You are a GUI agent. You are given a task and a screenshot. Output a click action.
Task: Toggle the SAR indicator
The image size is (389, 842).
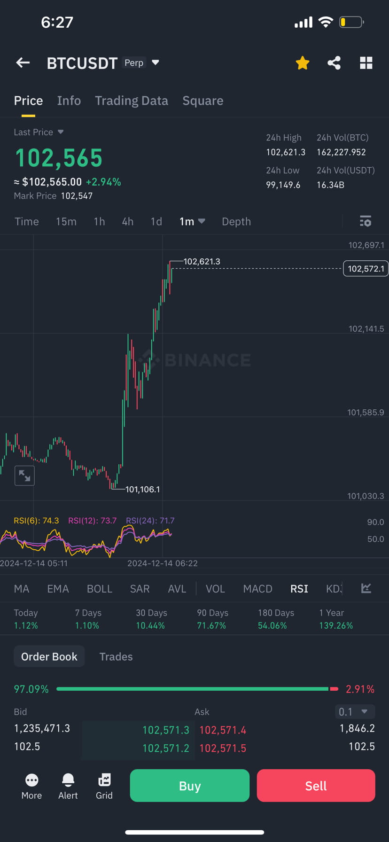click(x=140, y=589)
